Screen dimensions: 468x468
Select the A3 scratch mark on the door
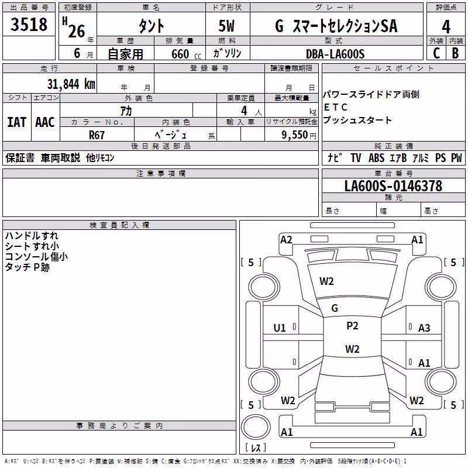coord(424,328)
